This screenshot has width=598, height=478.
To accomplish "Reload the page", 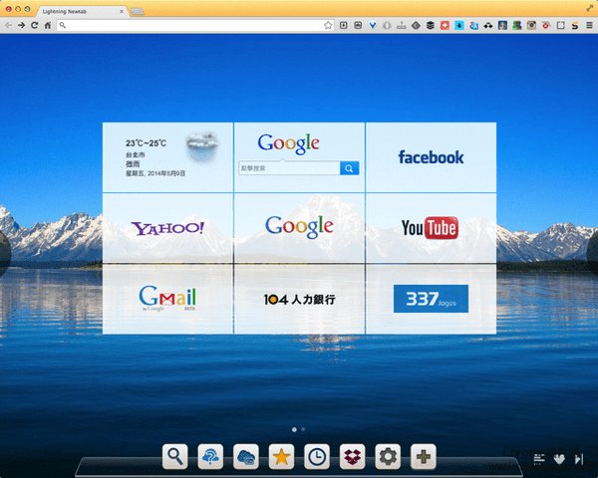I will coord(35,25).
